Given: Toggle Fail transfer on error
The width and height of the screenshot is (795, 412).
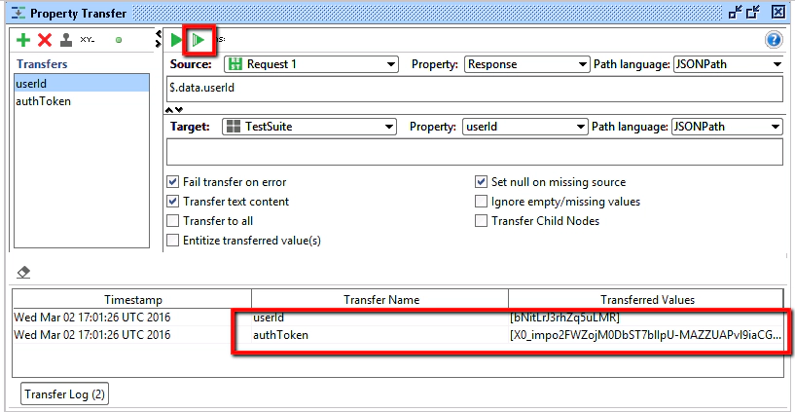Looking at the screenshot, I should click(x=173, y=181).
